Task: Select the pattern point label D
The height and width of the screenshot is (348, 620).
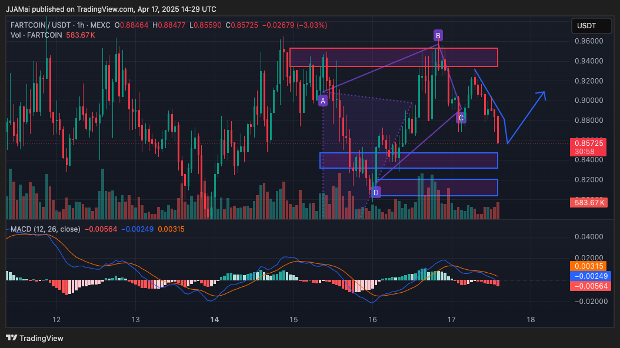Action: (376, 192)
